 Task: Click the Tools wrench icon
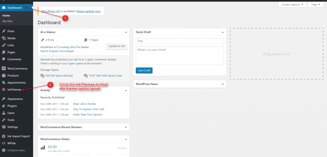point(4,120)
